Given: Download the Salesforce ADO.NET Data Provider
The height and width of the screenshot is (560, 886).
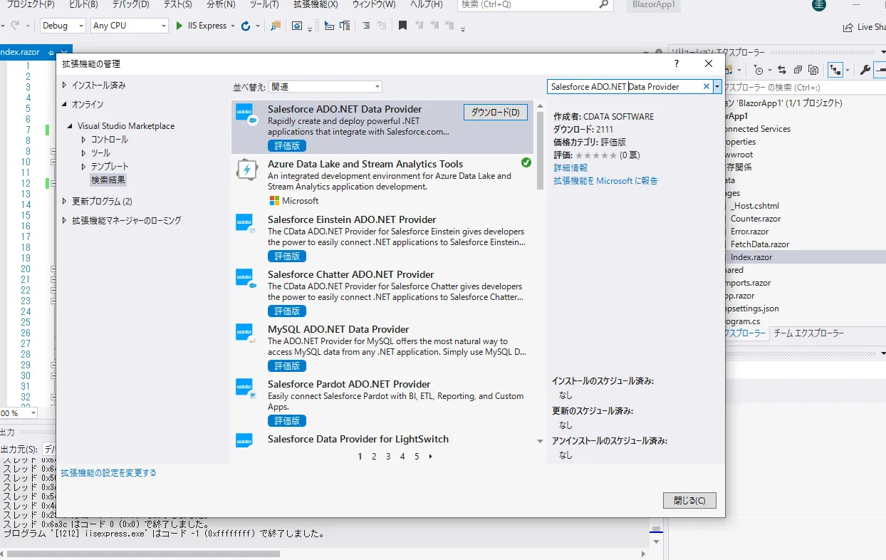Looking at the screenshot, I should [x=495, y=112].
